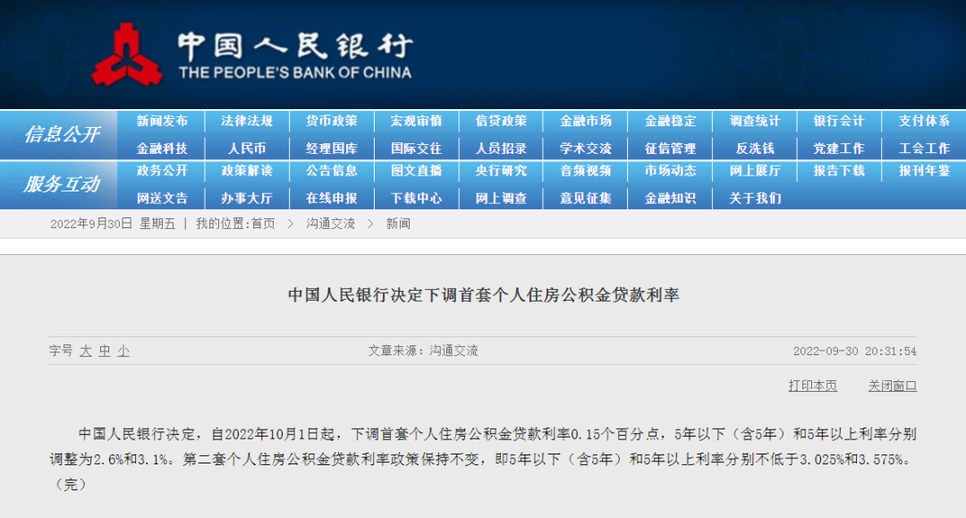The image size is (966, 518).
Task: Select 关于我们 from the bottom navigation row
Action: pyautogui.click(x=754, y=198)
